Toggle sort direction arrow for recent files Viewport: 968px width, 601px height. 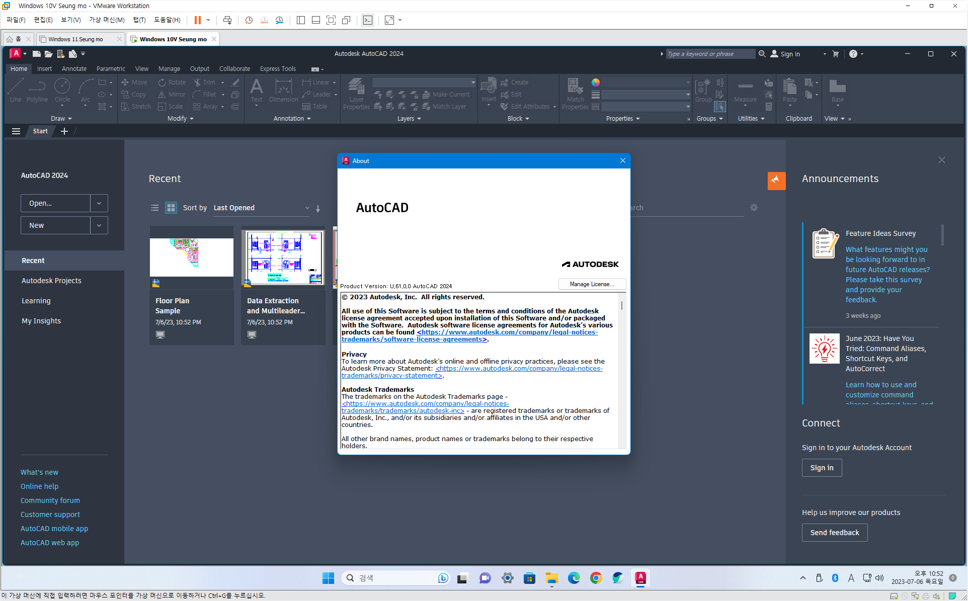318,208
